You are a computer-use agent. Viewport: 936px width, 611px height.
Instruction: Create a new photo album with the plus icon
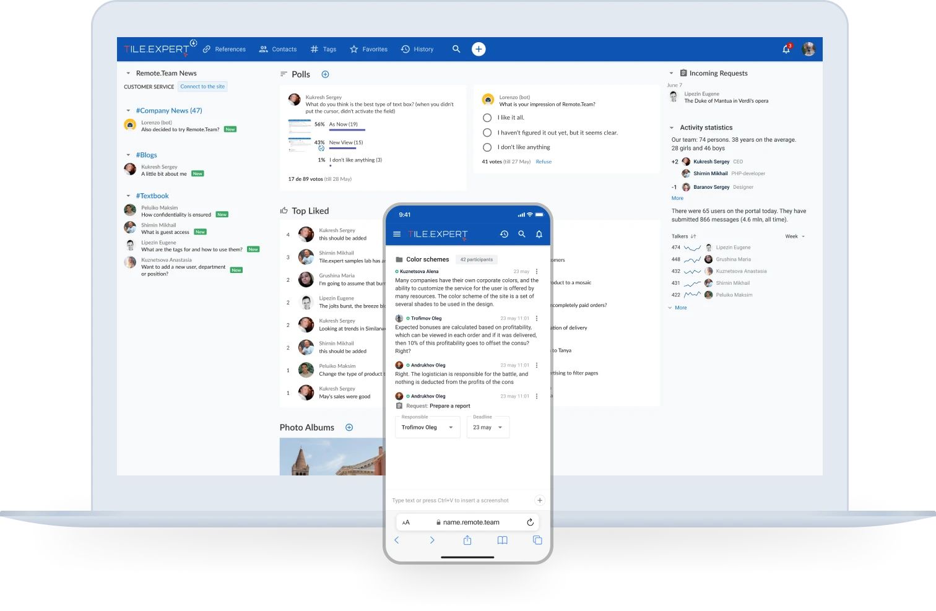click(x=349, y=427)
